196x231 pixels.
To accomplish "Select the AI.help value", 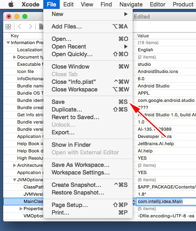I will click(x=145, y=151).
